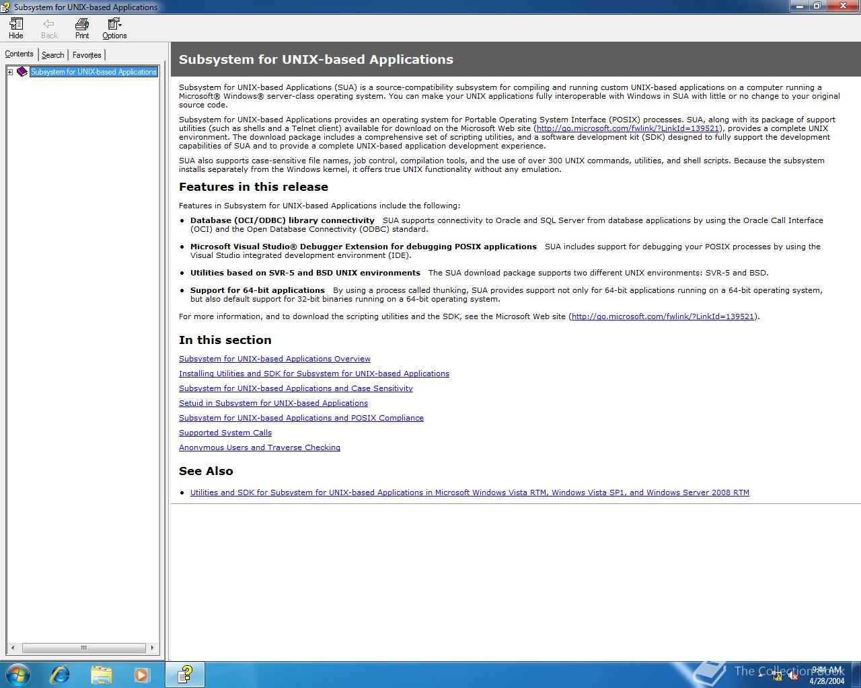The height and width of the screenshot is (688, 861).
Task: Open Supported System Calls link
Action: [225, 433]
